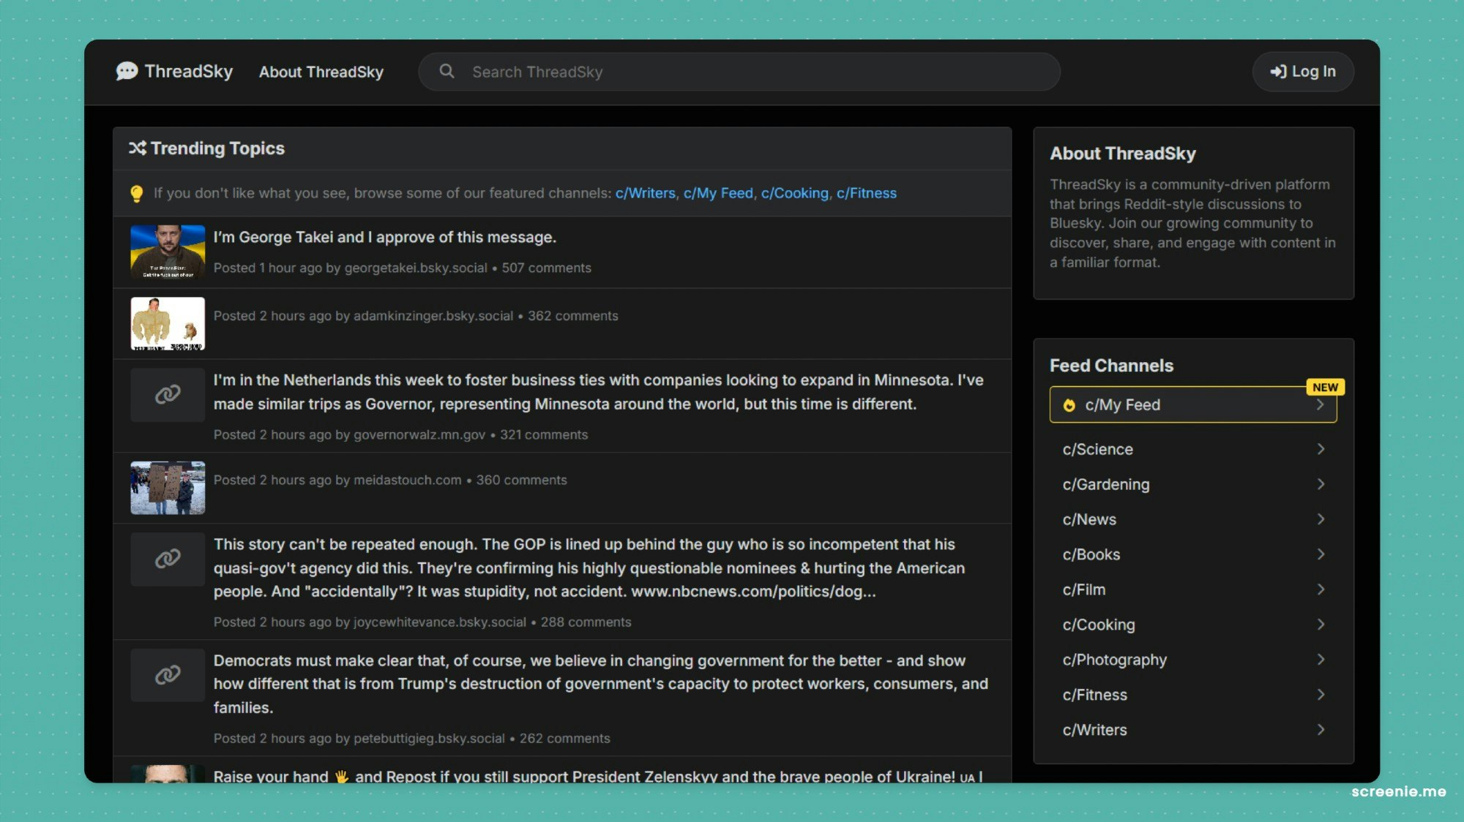
Task: Open thumbnail of the adamkinzinger post
Action: pos(168,323)
